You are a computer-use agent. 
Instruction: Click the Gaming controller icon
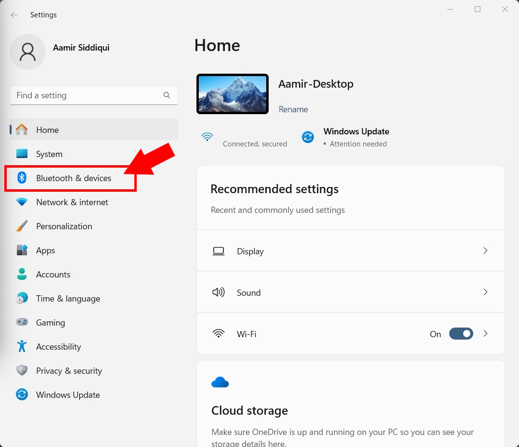(x=22, y=322)
